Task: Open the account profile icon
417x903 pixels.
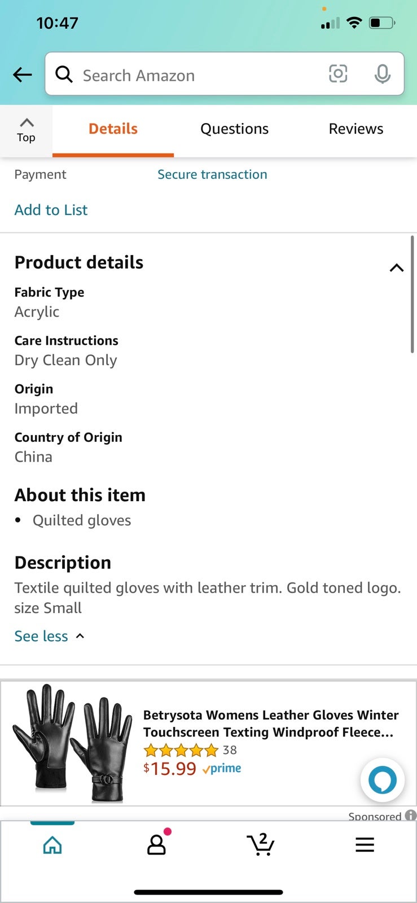Action: [x=157, y=843]
